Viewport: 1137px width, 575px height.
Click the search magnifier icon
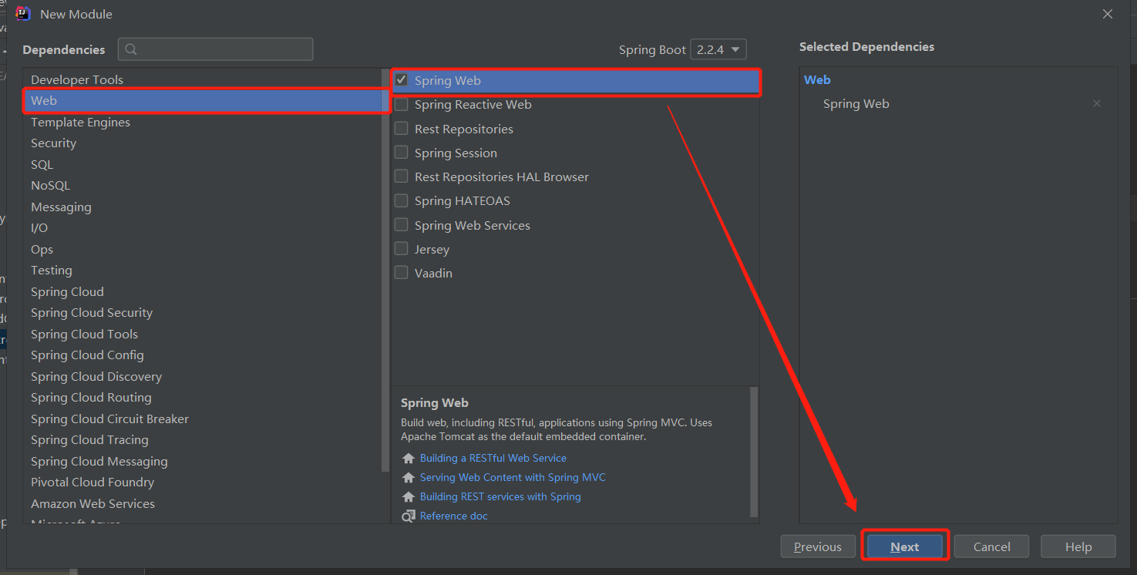(131, 49)
